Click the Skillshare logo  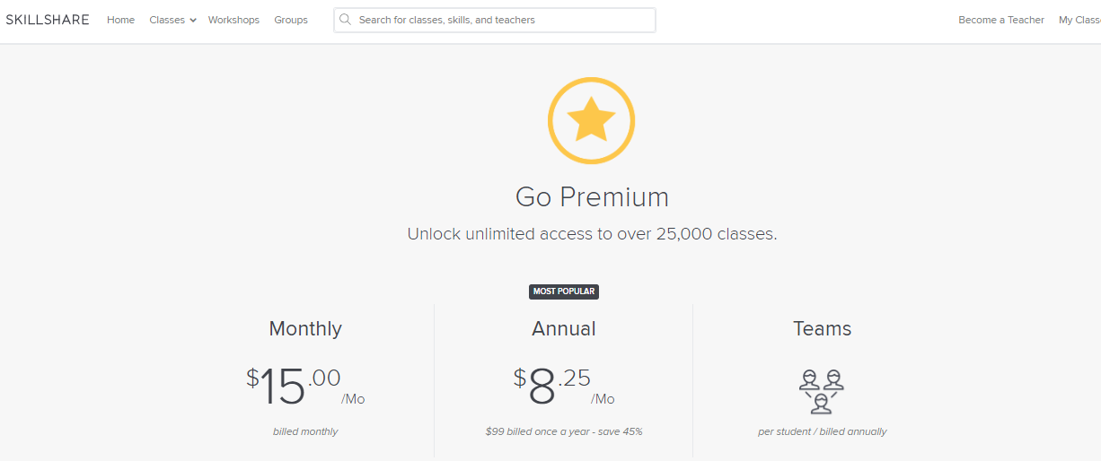coord(48,20)
